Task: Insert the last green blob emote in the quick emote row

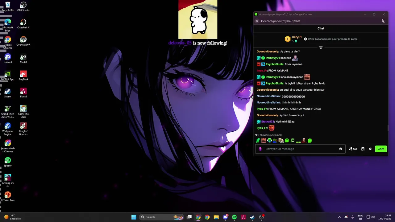Action: click(x=310, y=141)
